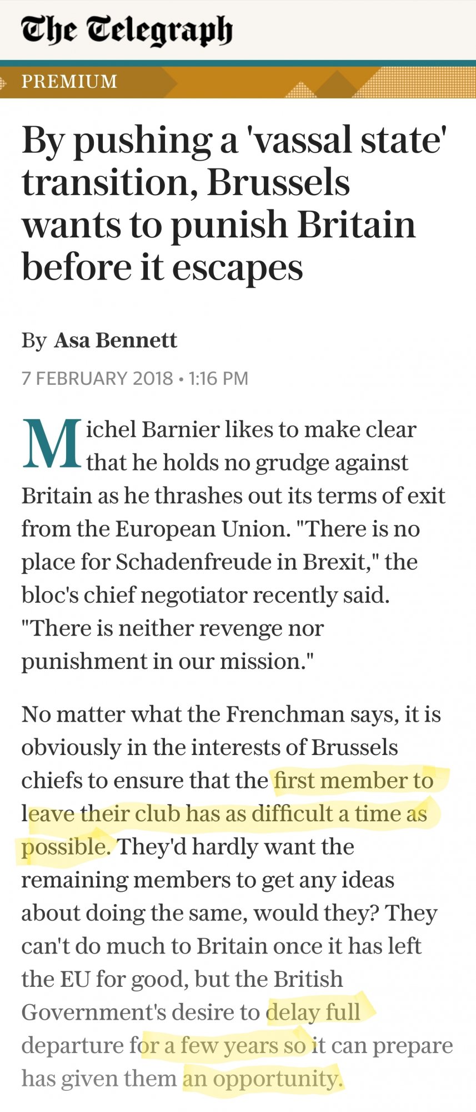Click highlighted phrase 'an opportunity.'
Screen dimensions: 476x1112
pos(262,1079)
